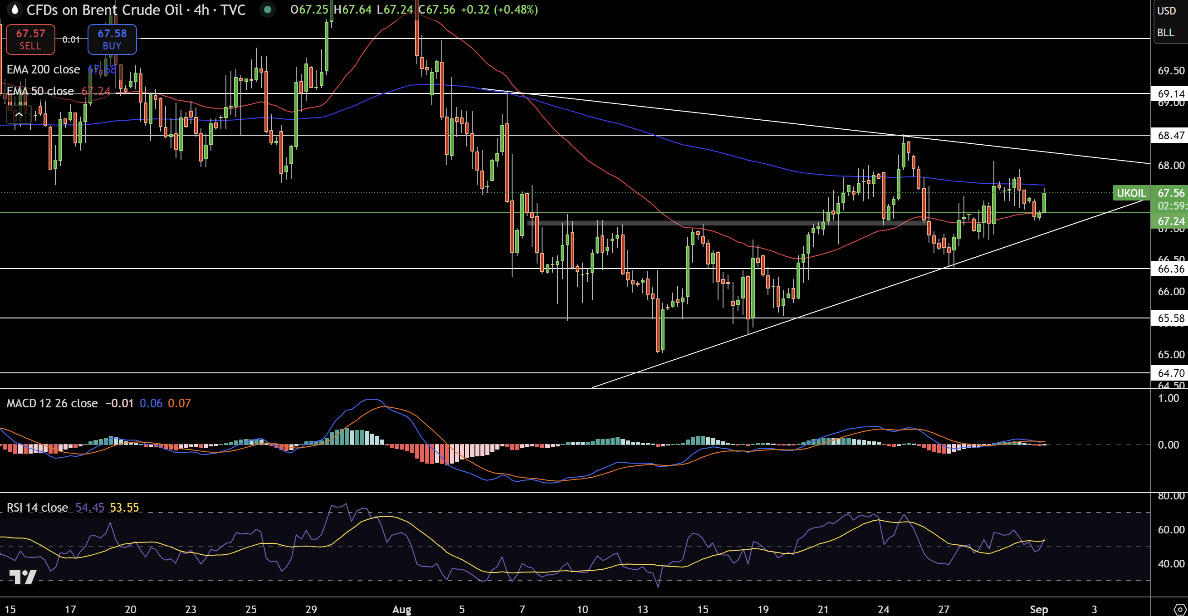1188x616 pixels.
Task: Click the Brent crude oil drop icon
Action: coord(15,10)
